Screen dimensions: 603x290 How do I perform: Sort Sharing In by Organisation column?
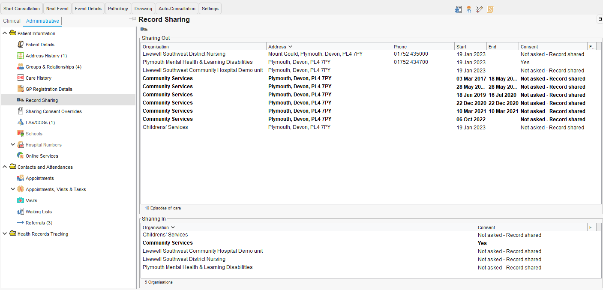click(x=308, y=227)
